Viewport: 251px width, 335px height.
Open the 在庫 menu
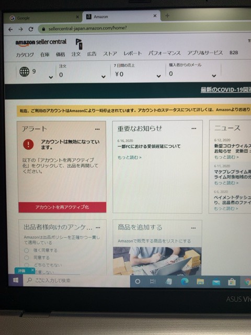pos(45,54)
